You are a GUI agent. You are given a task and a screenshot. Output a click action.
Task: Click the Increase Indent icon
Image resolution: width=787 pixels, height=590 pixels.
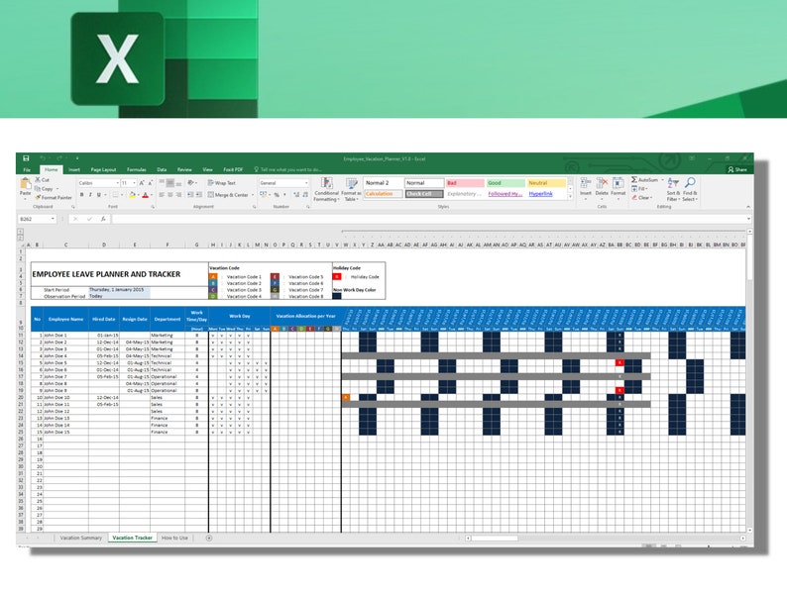click(199, 194)
